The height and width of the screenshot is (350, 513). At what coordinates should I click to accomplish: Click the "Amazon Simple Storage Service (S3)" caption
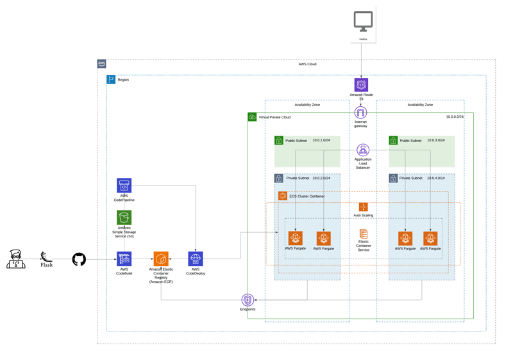coord(124,232)
